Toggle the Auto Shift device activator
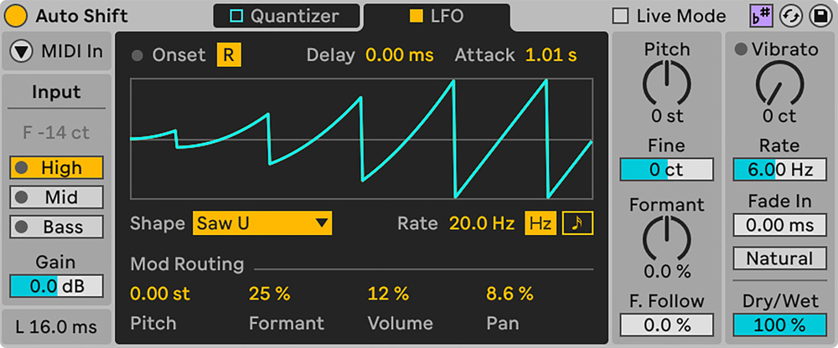 pyautogui.click(x=17, y=15)
